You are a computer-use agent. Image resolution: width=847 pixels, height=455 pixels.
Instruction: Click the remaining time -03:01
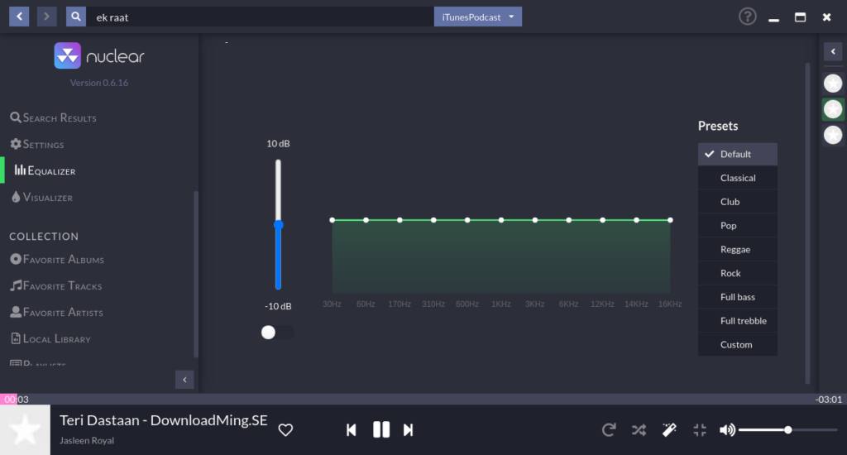(828, 400)
